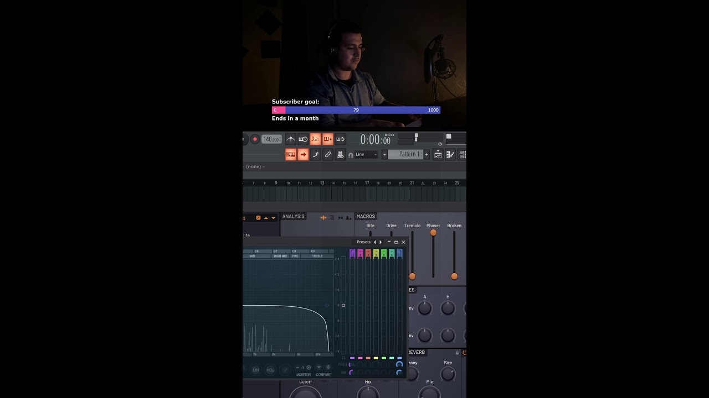
Task: Toggle the metronome icon
Action: click(x=291, y=139)
